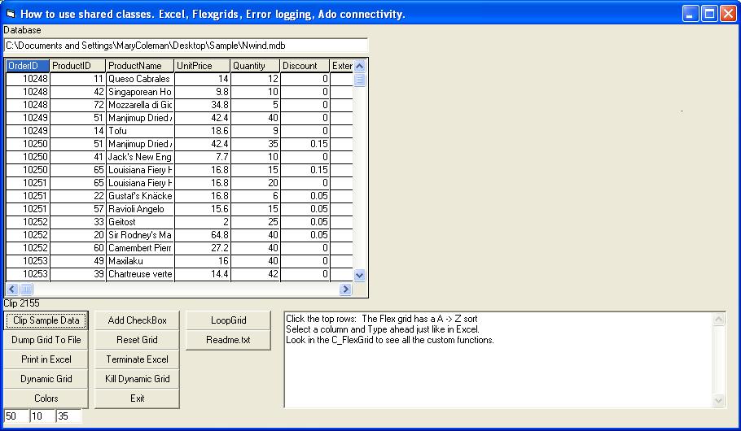
Task: Select the OrderID column header
Action: click(x=27, y=66)
